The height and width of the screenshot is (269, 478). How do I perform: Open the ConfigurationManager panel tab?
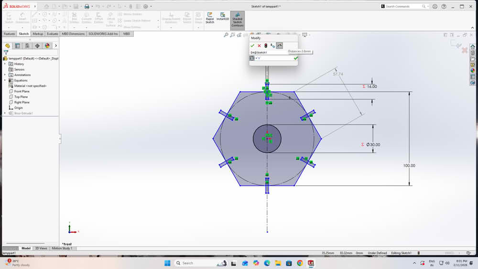pos(27,46)
